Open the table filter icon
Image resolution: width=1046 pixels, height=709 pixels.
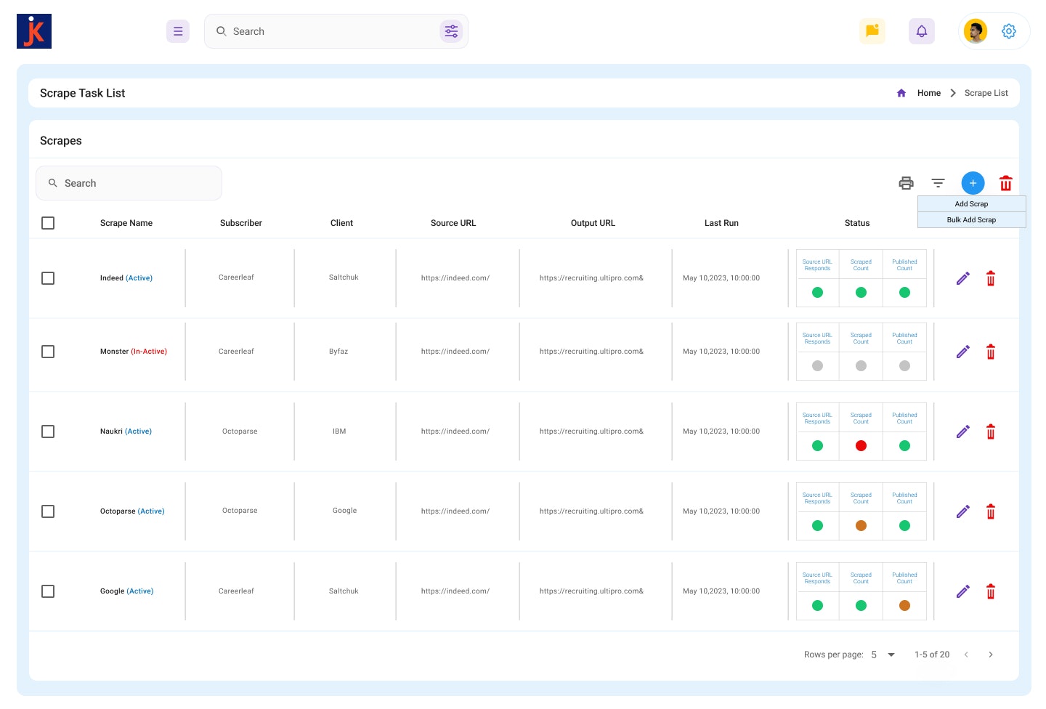pos(938,183)
